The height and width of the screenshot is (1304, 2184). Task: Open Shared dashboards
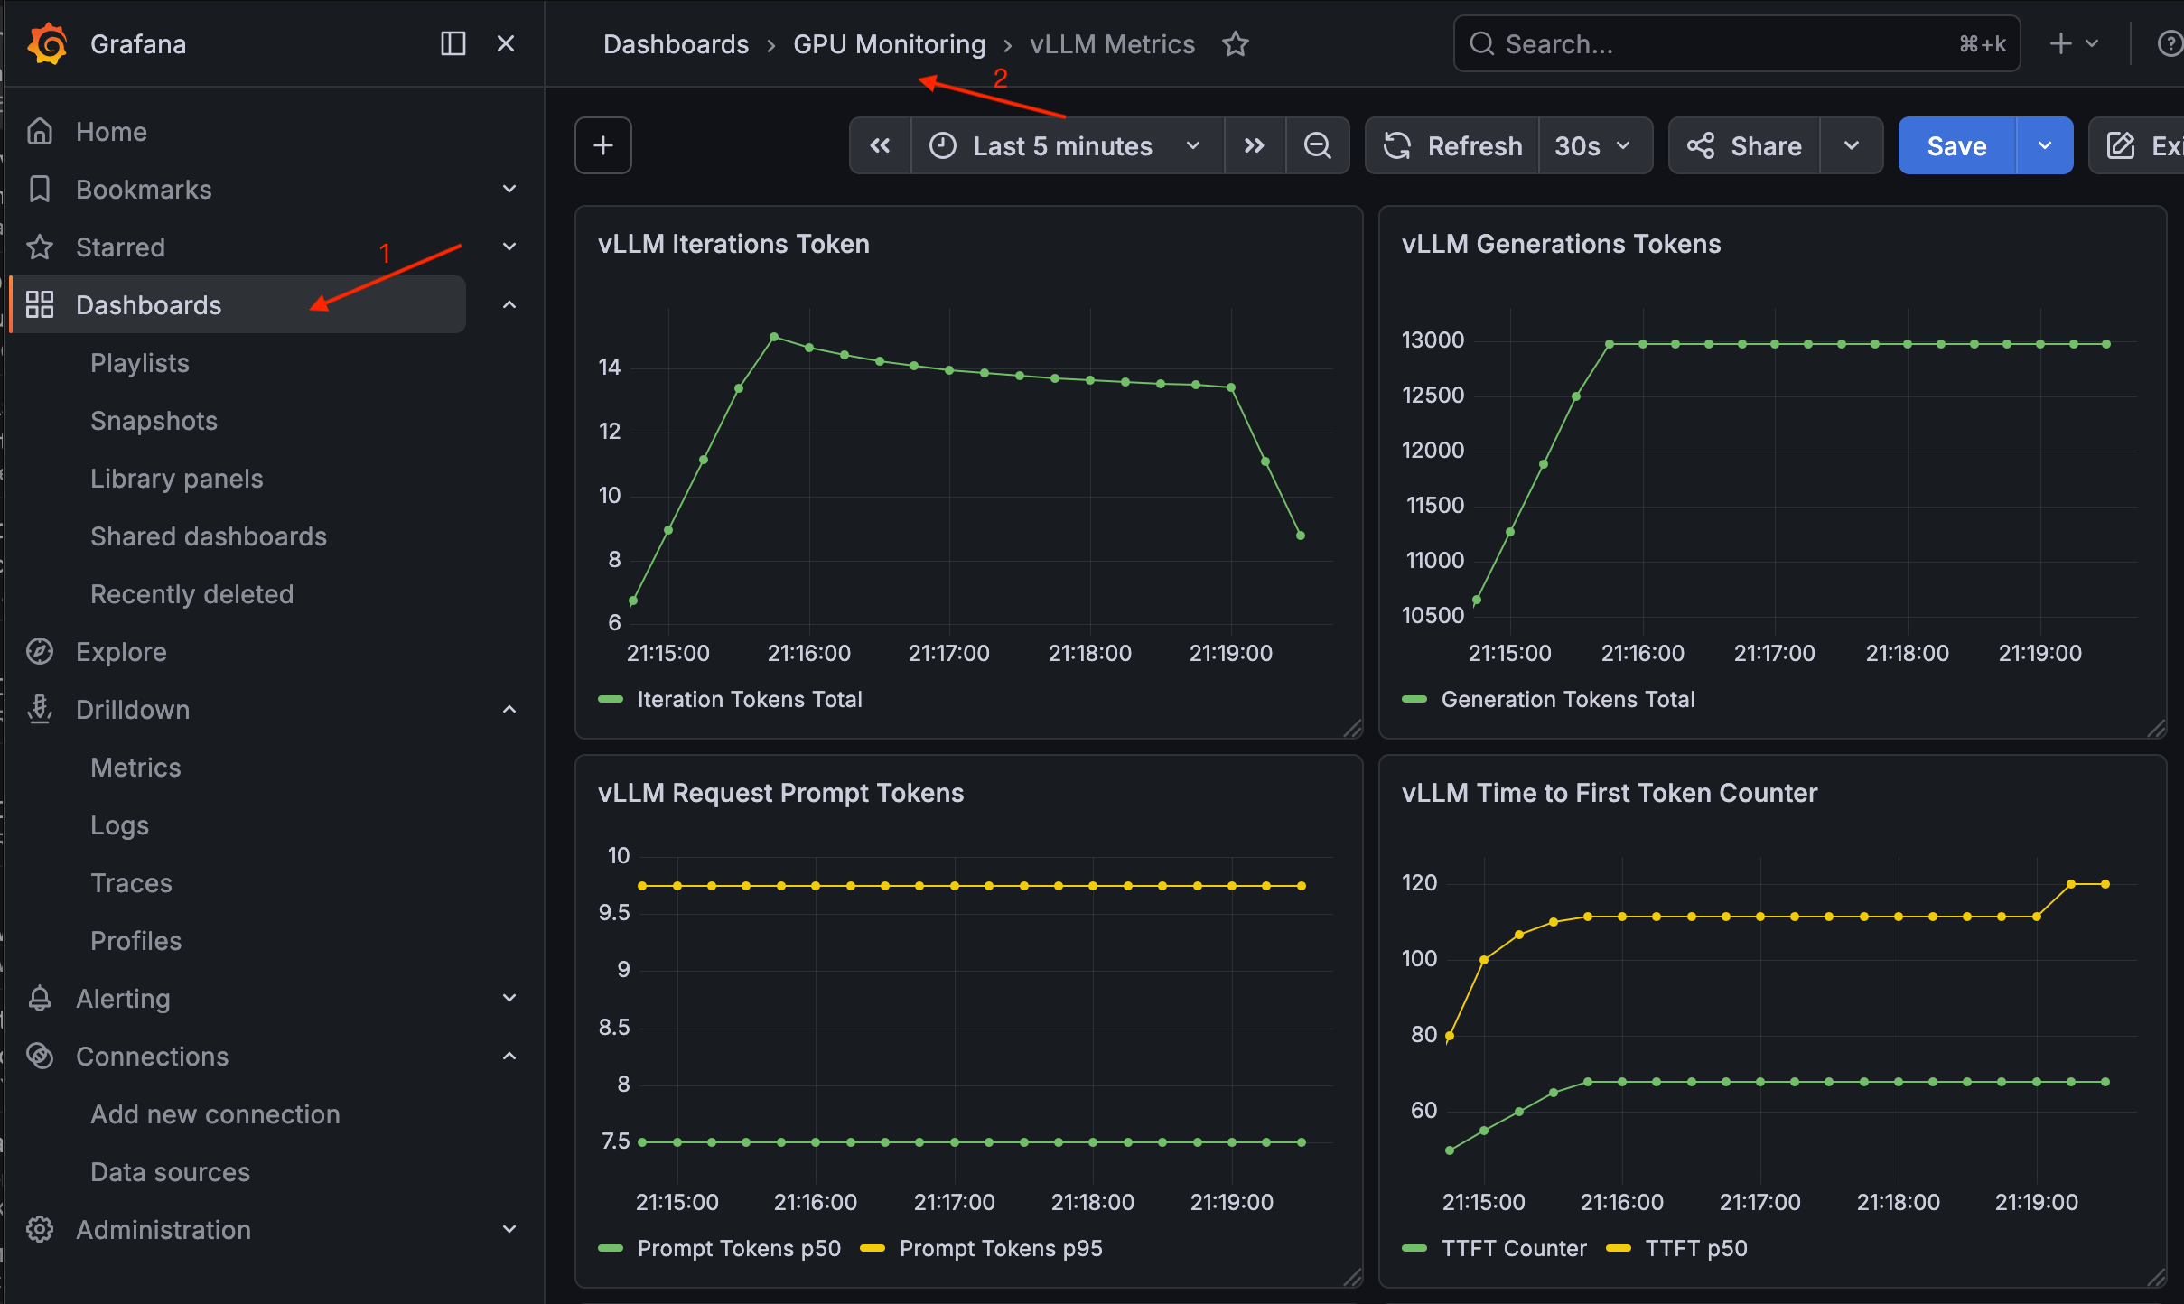coord(209,536)
